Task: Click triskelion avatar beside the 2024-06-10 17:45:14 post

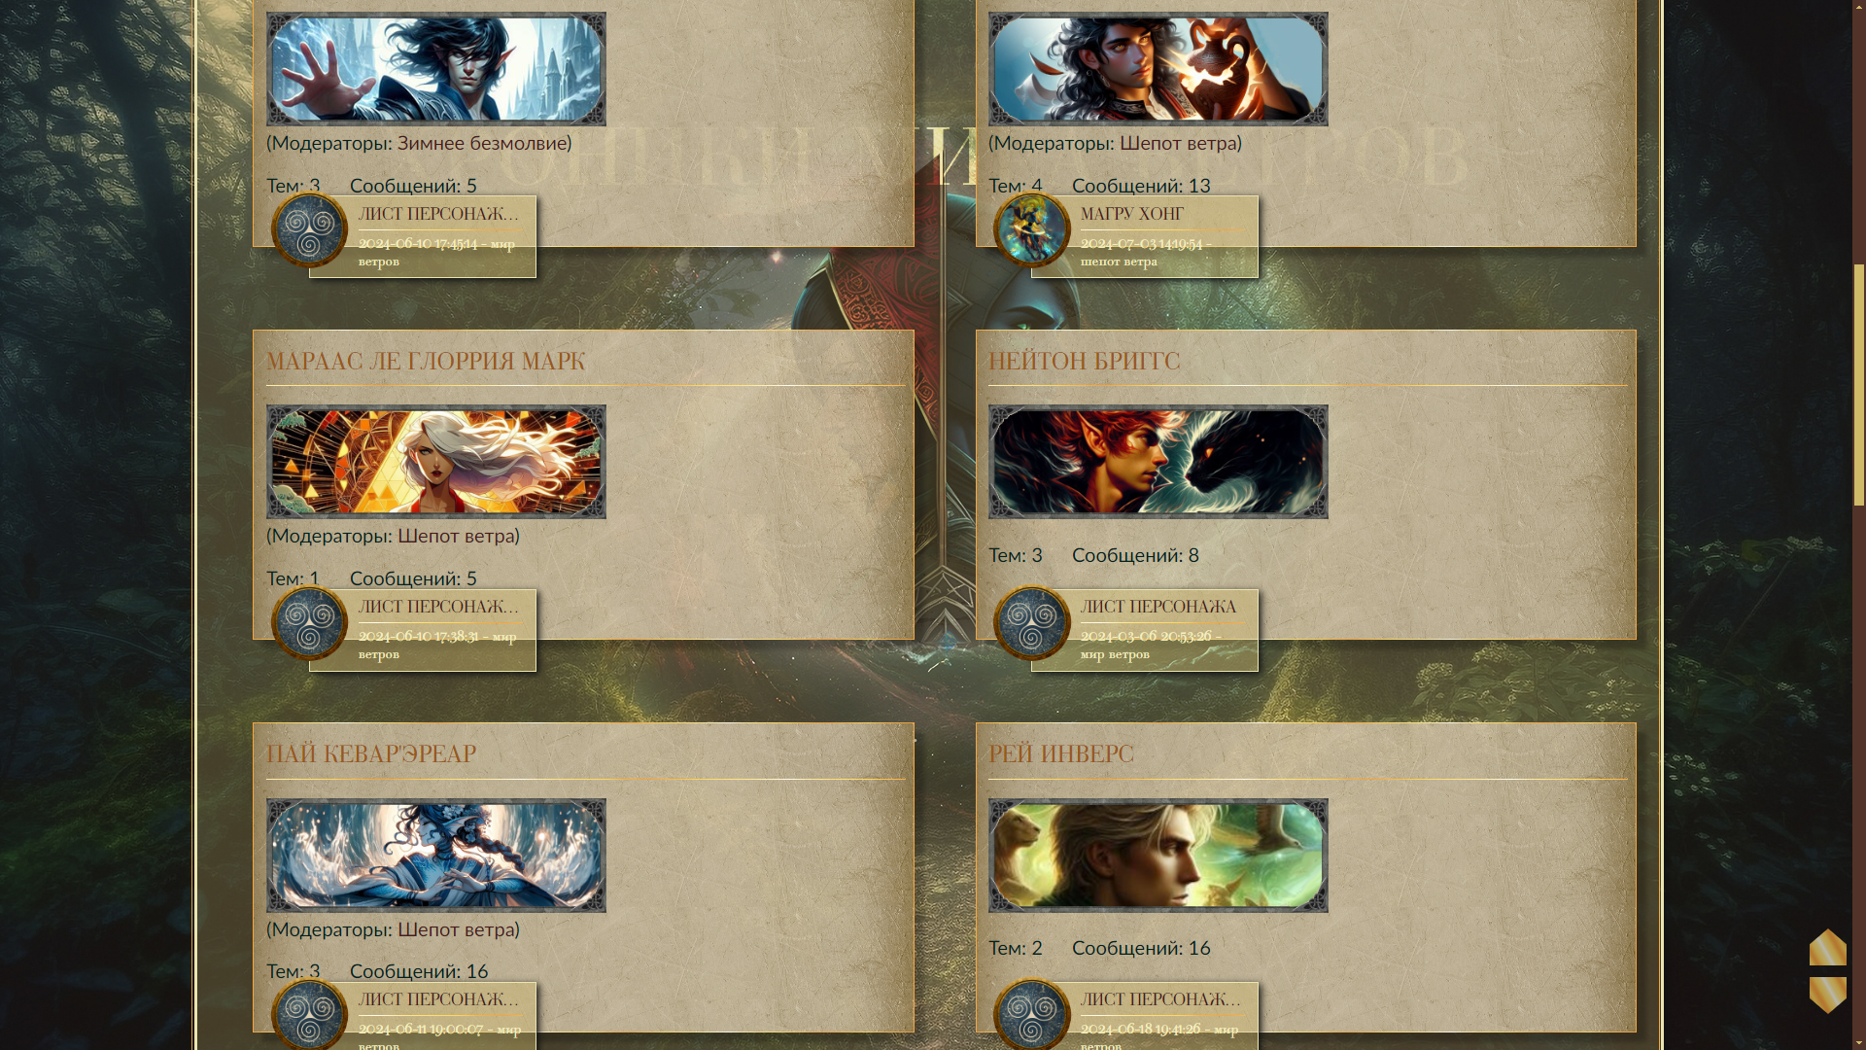Action: tap(309, 229)
